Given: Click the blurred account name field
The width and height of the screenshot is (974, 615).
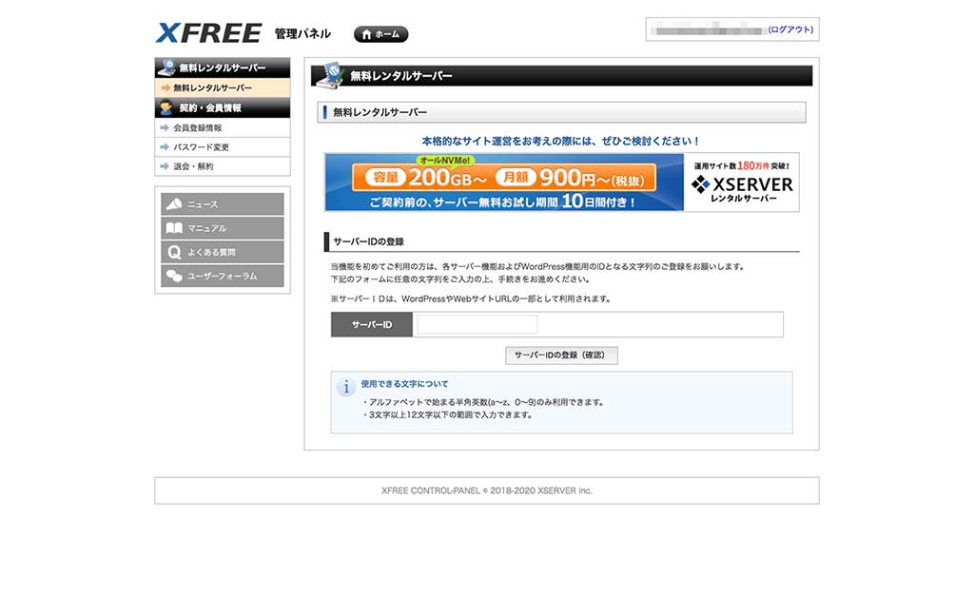Looking at the screenshot, I should pyautogui.click(x=709, y=29).
